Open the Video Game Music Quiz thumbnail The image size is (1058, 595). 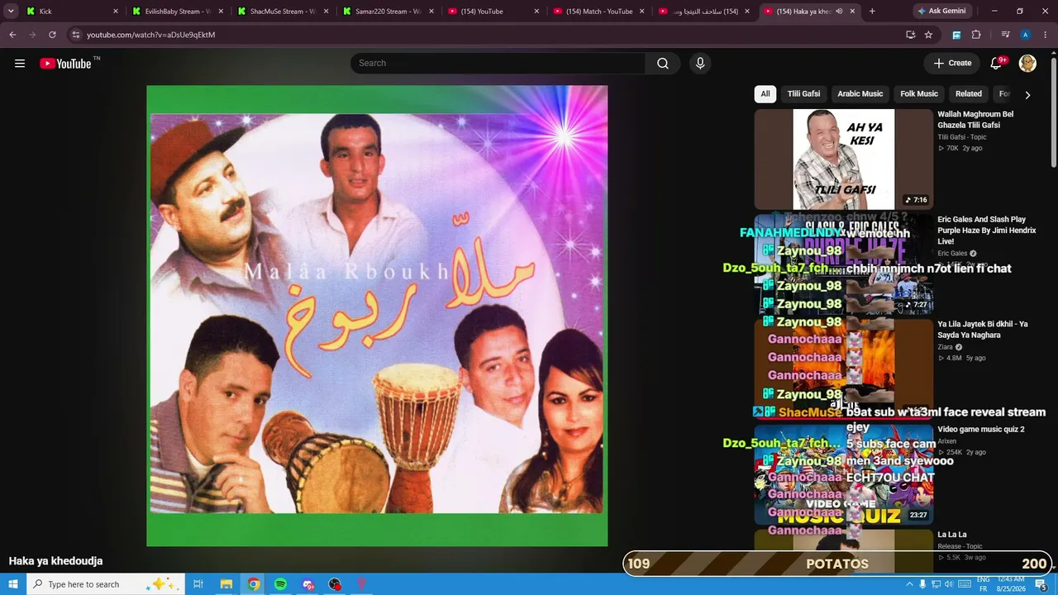coord(843,474)
